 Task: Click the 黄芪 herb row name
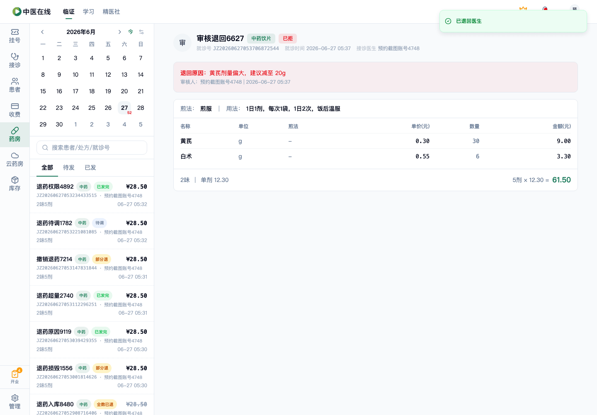[x=186, y=141]
